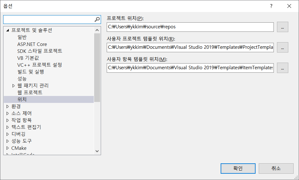Open the 빌드 및 실행 page
Viewport: 299px width, 180px height.
31,72
